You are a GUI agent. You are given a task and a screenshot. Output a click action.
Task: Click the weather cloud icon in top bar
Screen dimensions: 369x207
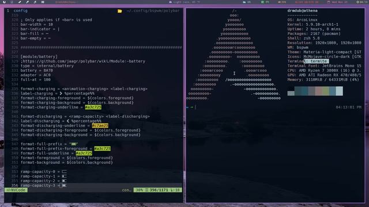click(171, 2)
